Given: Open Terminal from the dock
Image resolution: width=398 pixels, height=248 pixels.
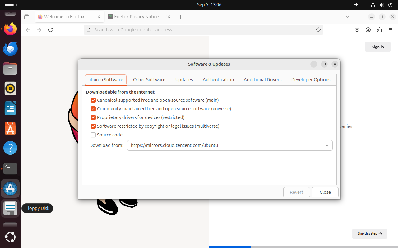Looking at the screenshot, I should click(10, 168).
